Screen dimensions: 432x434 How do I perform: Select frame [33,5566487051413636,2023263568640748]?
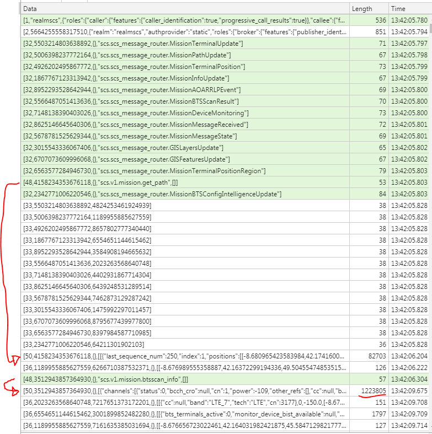click(225, 264)
